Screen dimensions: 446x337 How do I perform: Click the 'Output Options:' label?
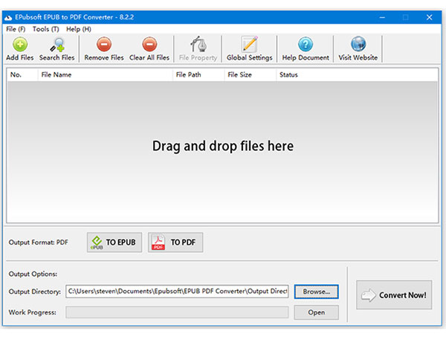[33, 274]
